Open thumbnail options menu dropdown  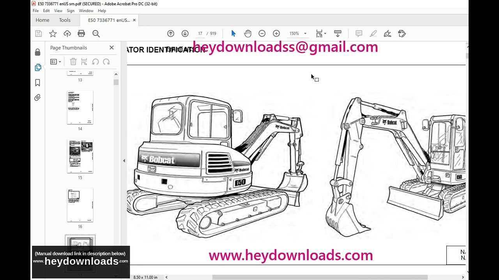pos(56,61)
